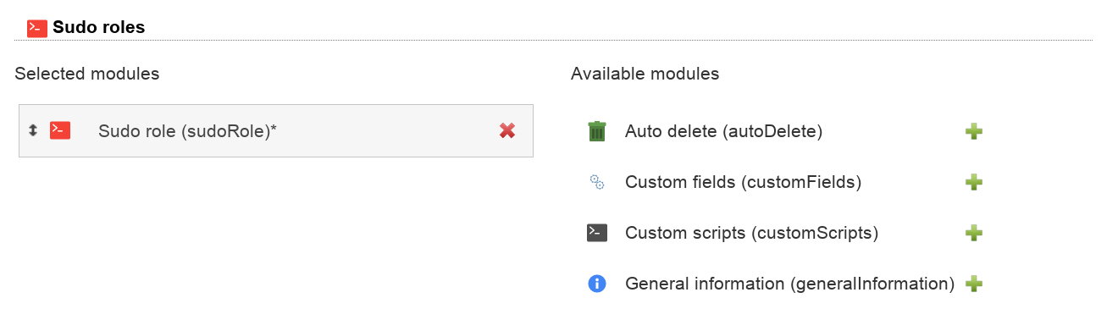Add the Auto delete module

[974, 131]
